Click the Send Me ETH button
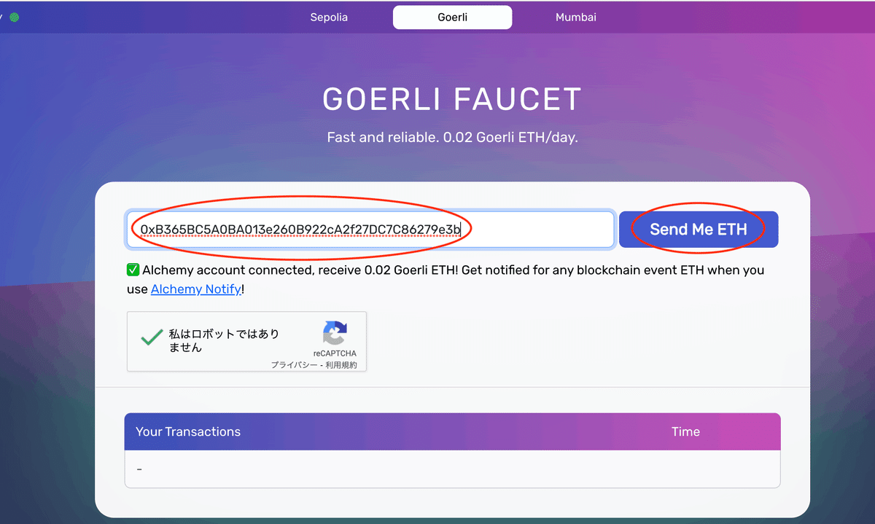This screenshot has height=524, width=875. point(699,230)
